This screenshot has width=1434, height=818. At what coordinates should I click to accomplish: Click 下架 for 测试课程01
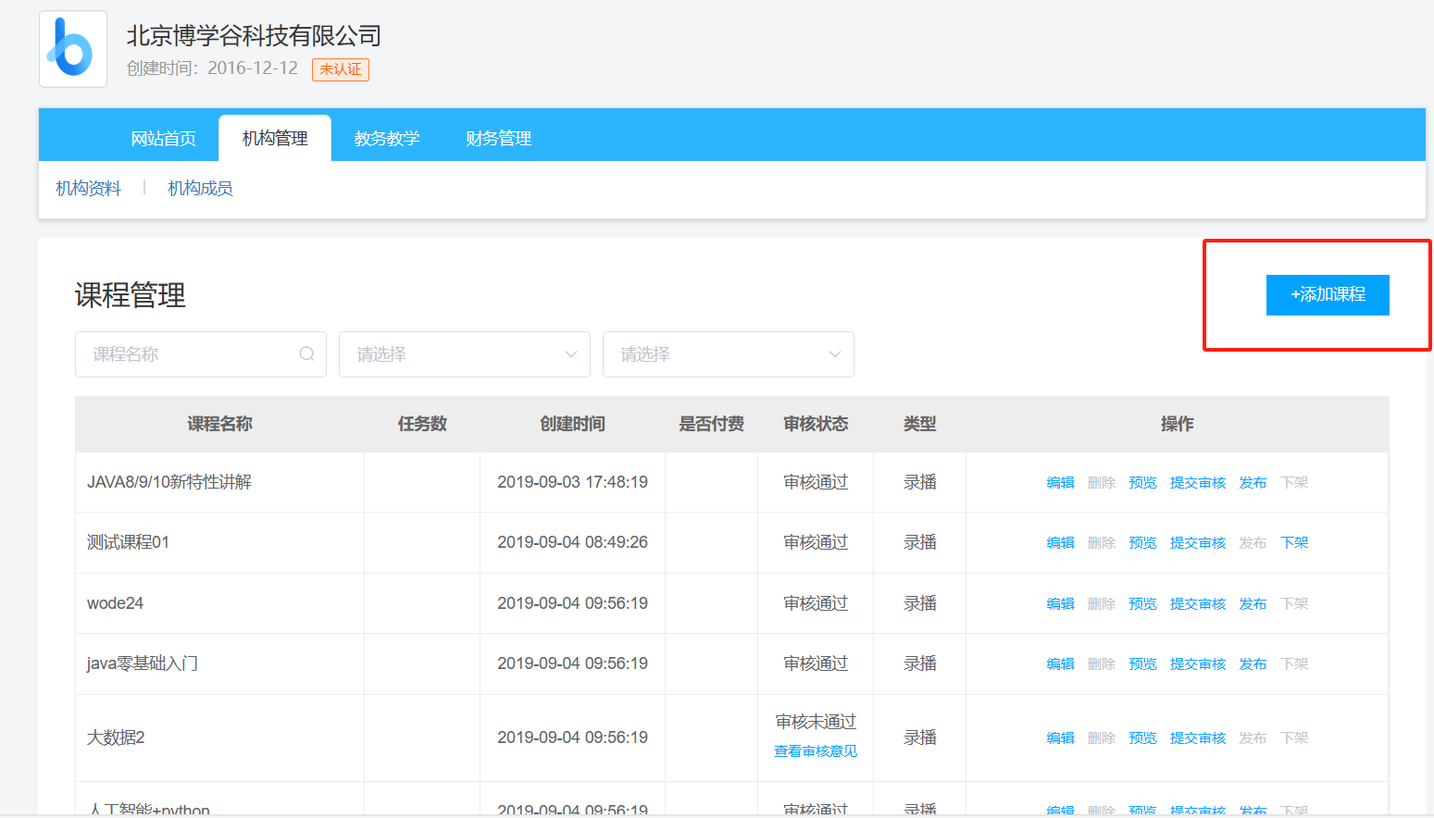(x=1295, y=543)
